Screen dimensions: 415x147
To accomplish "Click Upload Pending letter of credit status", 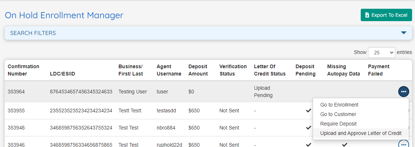I will point(263,92).
